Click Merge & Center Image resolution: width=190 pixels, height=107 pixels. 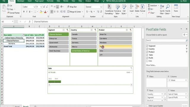(x=74, y=12)
